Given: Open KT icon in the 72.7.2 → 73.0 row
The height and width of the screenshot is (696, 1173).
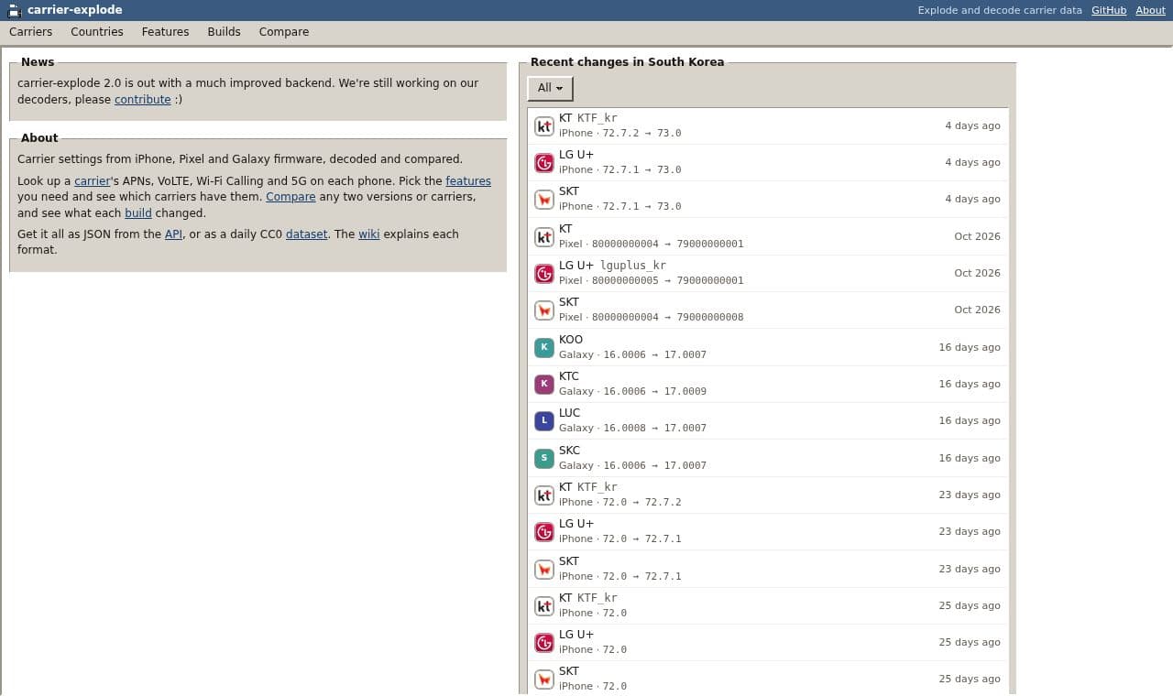Looking at the screenshot, I should 544,126.
